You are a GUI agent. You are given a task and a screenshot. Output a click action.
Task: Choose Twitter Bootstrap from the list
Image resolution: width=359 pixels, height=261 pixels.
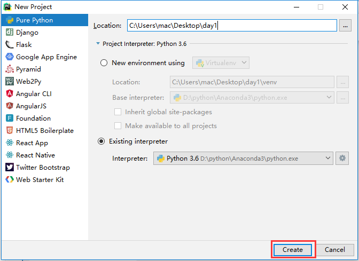tap(43, 168)
